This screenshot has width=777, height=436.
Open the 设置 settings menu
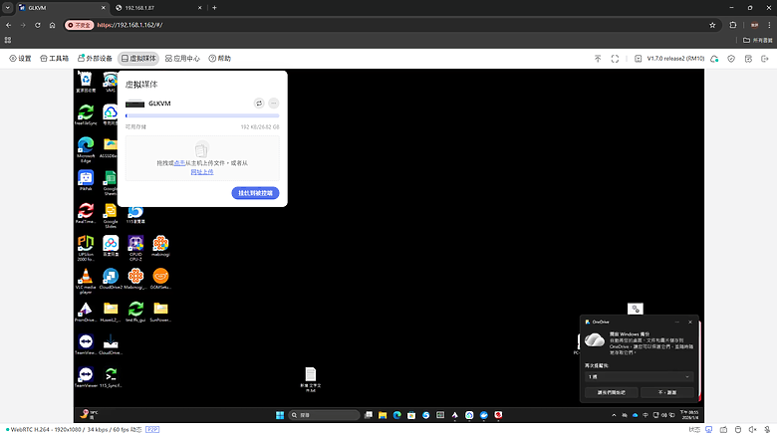[20, 59]
